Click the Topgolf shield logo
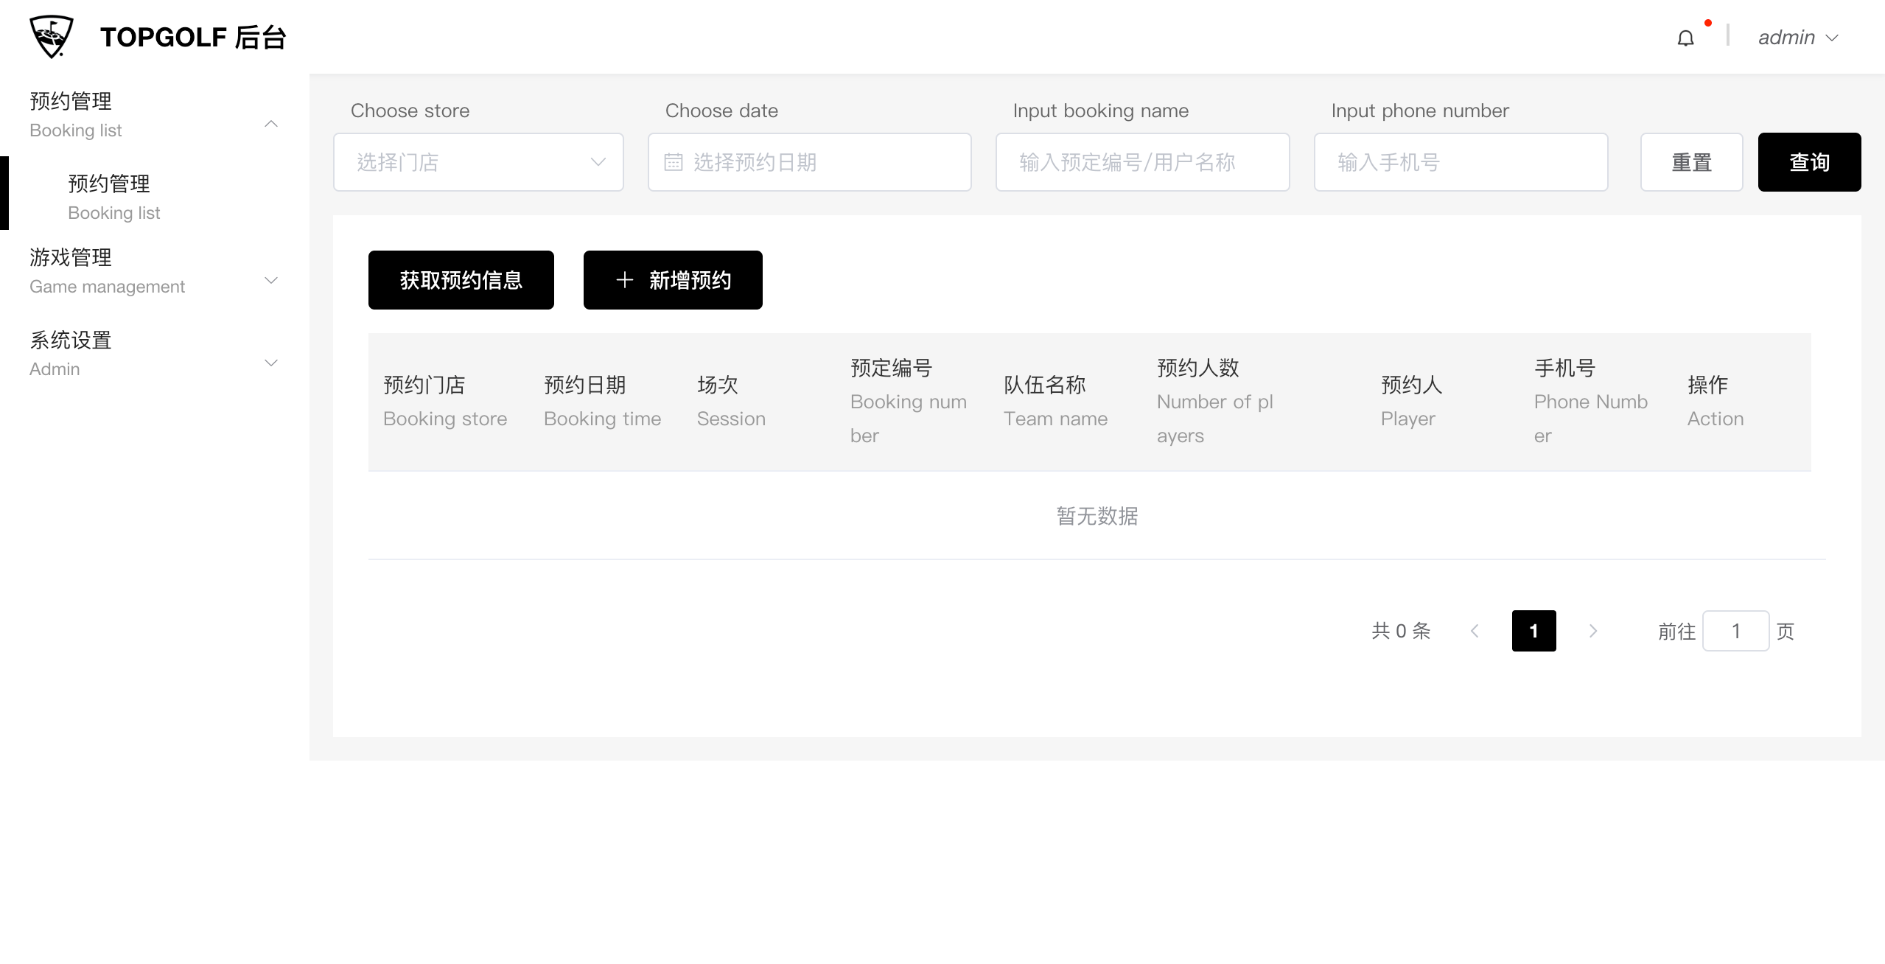 52,37
